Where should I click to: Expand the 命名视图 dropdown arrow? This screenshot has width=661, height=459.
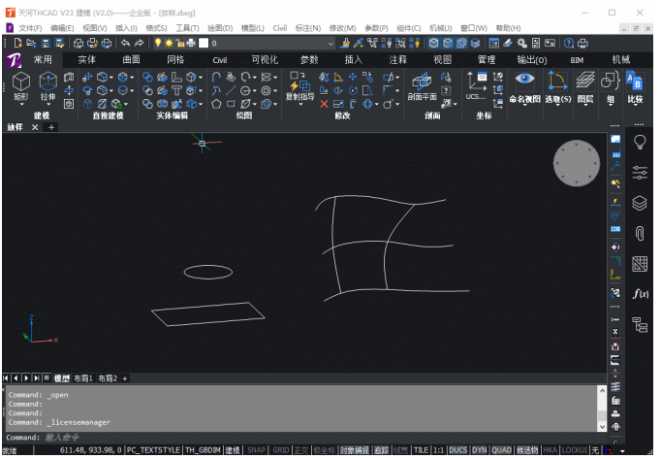pos(525,104)
